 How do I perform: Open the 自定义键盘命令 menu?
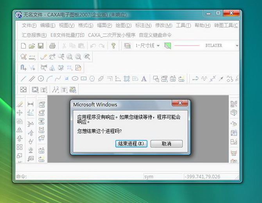(155, 35)
